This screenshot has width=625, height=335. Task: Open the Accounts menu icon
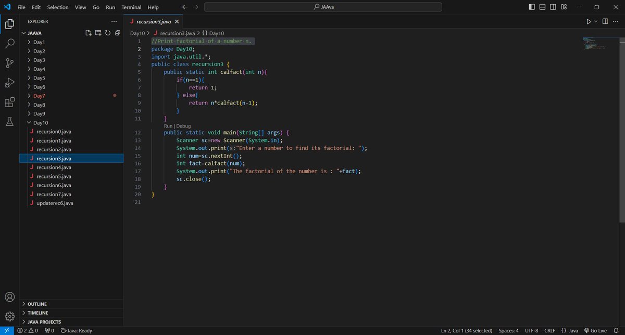click(x=9, y=298)
